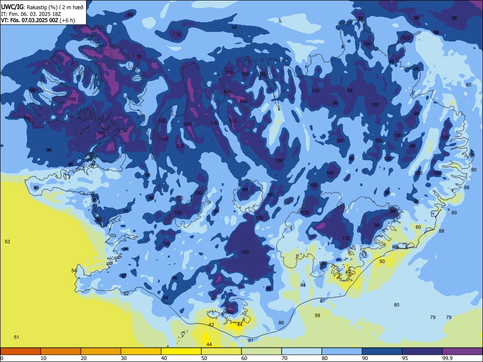Click the humidity value '89' on the map
This screenshot has width=483, height=362.
[x=454, y=213]
